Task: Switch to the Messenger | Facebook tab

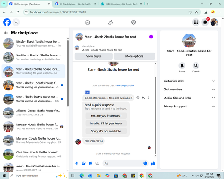Action: [x=30, y=4]
